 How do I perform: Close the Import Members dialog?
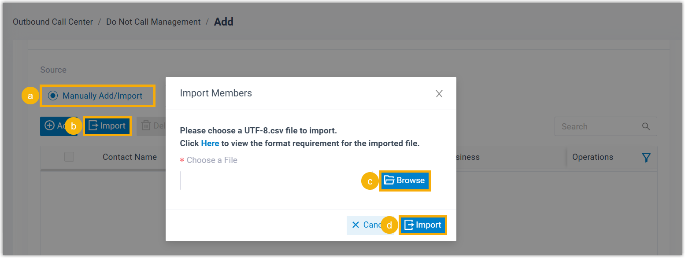(439, 94)
